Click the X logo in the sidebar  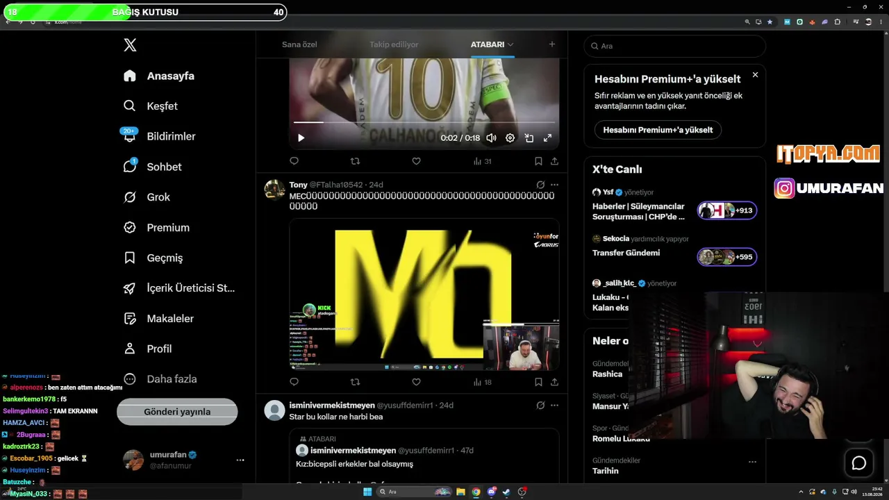click(x=130, y=45)
